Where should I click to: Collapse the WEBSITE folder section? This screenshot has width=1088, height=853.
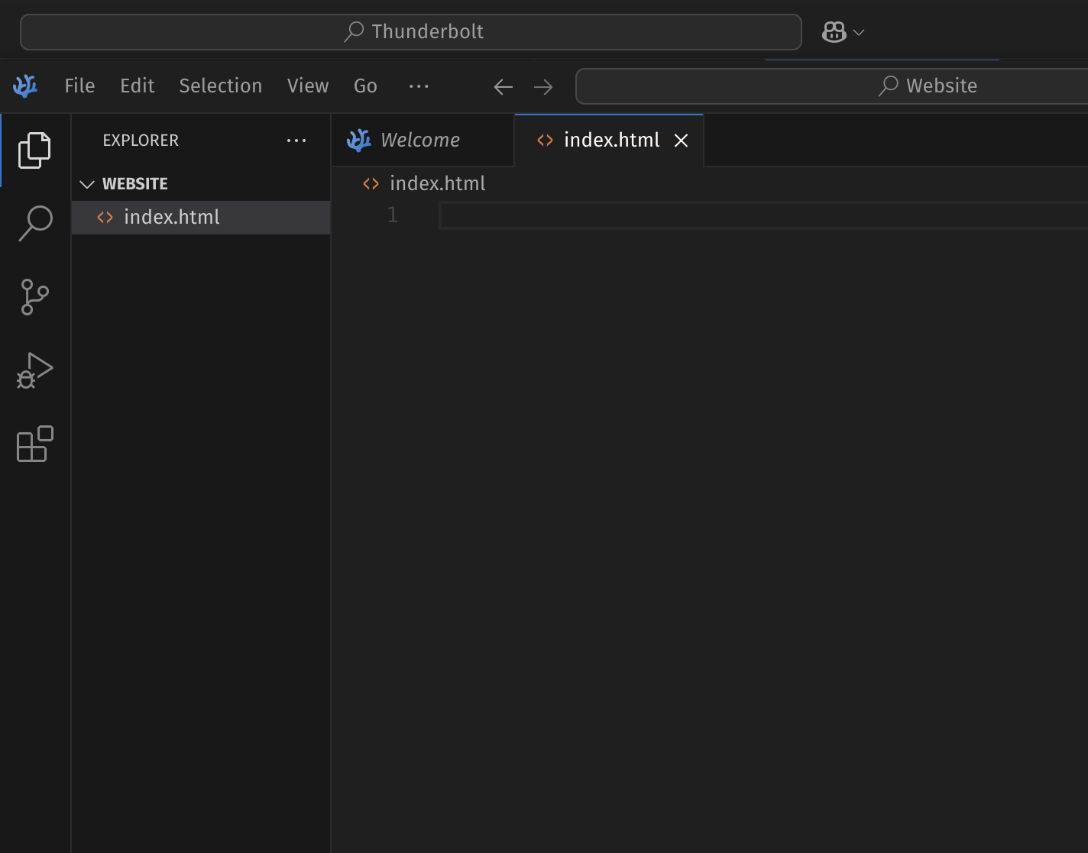point(87,184)
